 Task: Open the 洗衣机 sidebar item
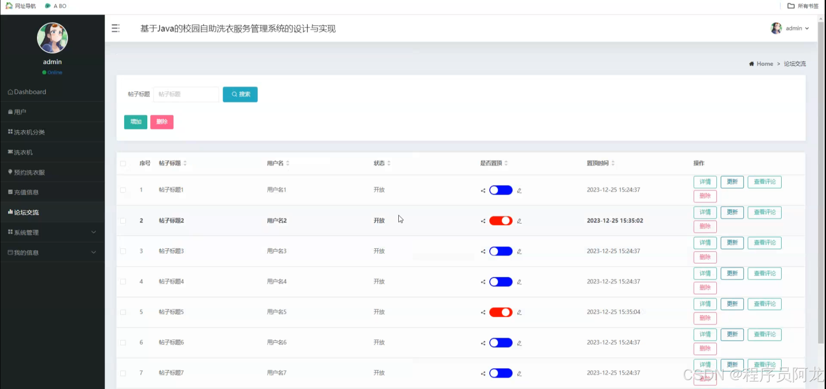pyautogui.click(x=52, y=152)
